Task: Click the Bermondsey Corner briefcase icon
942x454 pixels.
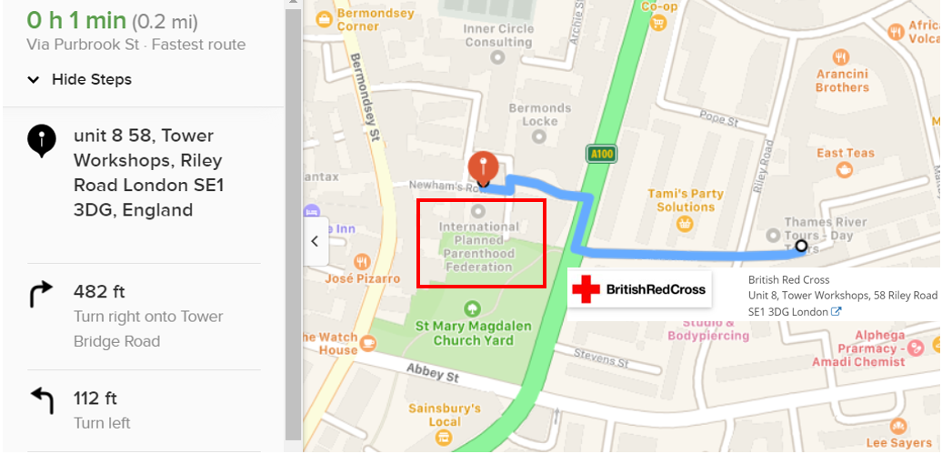Action: pos(326,20)
